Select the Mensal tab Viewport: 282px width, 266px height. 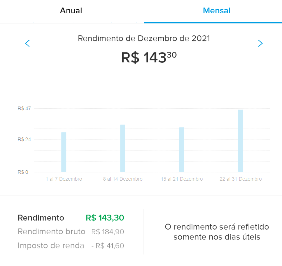217,11
